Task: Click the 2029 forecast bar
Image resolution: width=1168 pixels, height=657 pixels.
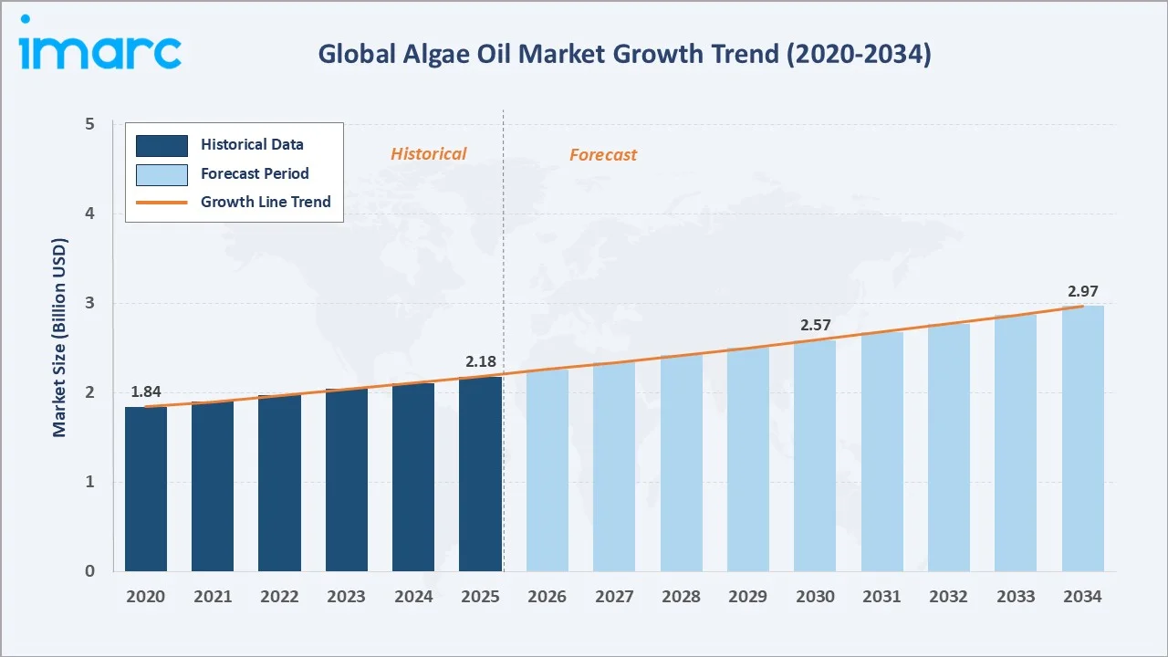Action: tap(748, 460)
